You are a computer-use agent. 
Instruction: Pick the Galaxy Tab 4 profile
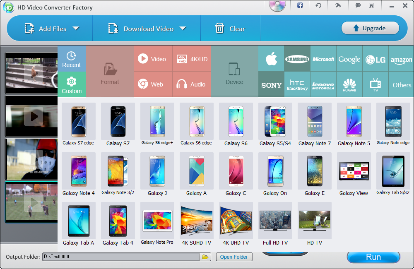point(118,224)
